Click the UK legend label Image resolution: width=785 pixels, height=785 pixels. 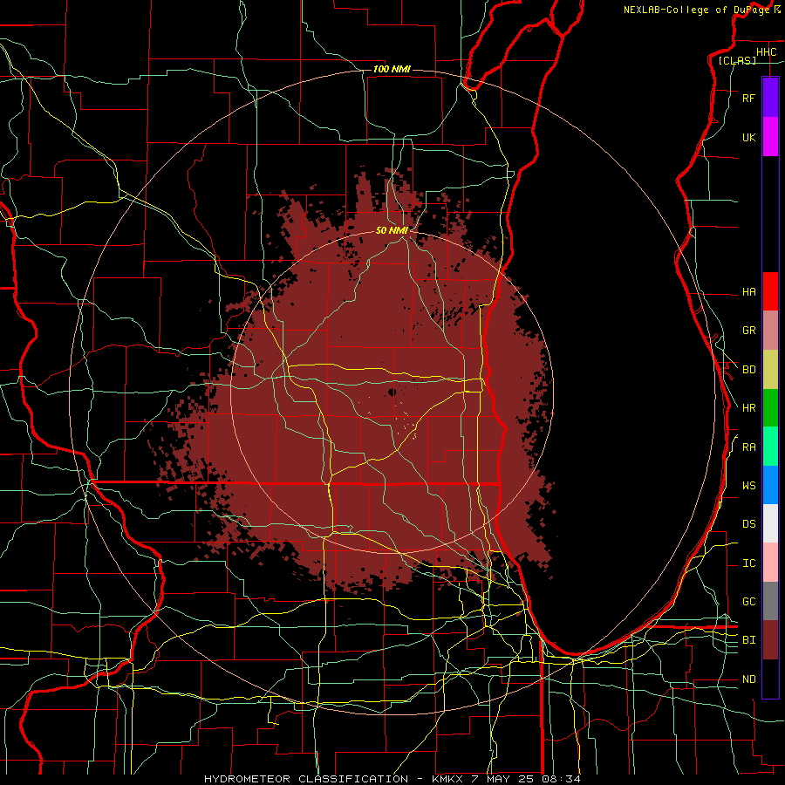pyautogui.click(x=748, y=137)
